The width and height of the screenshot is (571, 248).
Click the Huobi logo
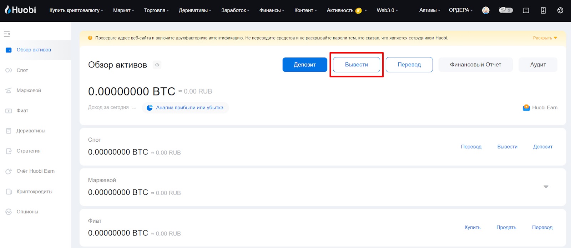(x=20, y=10)
